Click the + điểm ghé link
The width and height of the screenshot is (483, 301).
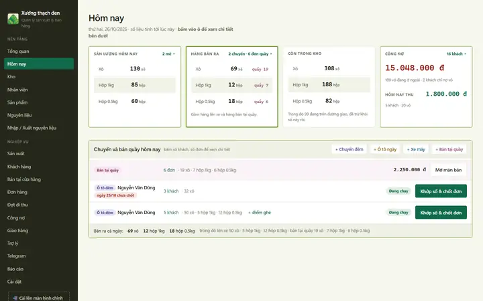[260, 213]
